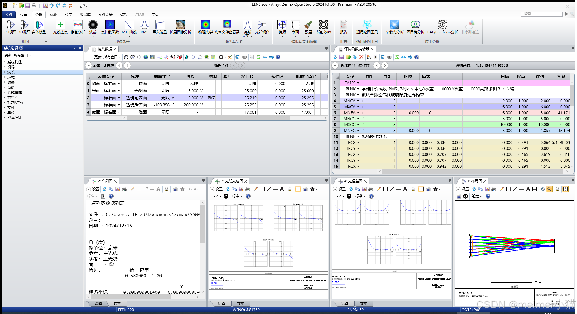577x314 pixels.
Task: Switch to 编程 ribbon tab
Action: (x=124, y=15)
